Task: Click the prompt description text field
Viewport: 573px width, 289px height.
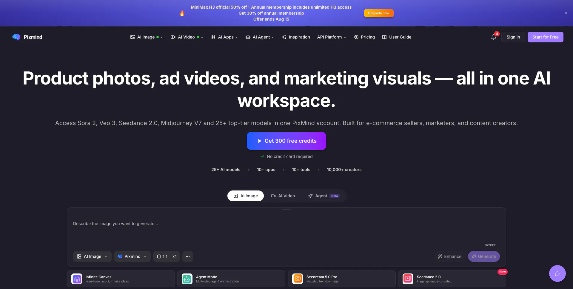Action: [x=286, y=230]
